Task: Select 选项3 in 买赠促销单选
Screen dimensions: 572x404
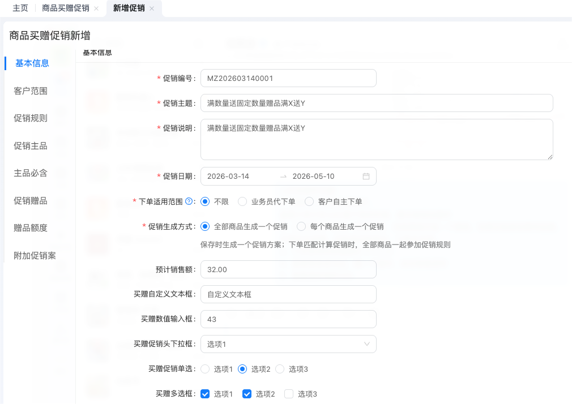Action: tap(280, 369)
